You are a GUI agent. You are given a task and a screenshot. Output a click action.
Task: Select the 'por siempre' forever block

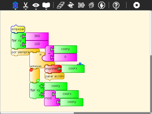pyautogui.click(x=20, y=52)
